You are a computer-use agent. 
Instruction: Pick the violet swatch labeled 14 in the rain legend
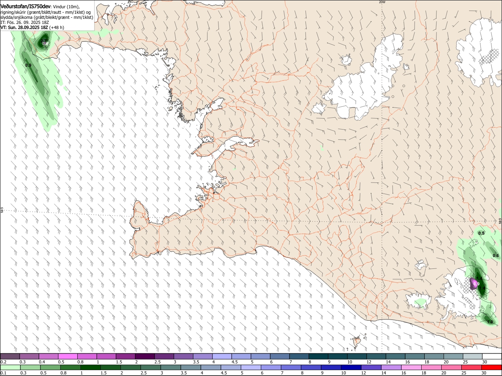pyautogui.click(x=391, y=368)
